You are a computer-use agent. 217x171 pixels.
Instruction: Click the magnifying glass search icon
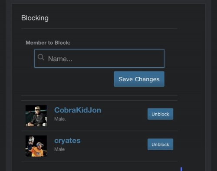(x=41, y=57)
